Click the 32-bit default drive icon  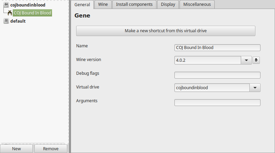[6, 21]
